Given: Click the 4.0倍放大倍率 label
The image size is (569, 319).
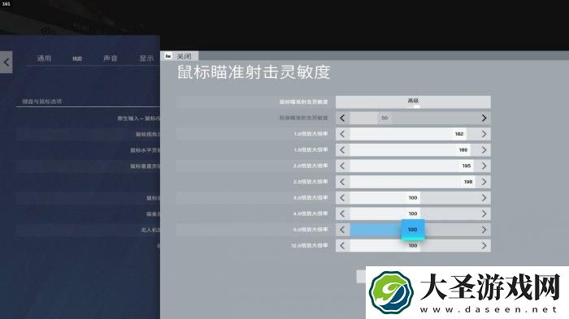Looking at the screenshot, I should pyautogui.click(x=311, y=213).
